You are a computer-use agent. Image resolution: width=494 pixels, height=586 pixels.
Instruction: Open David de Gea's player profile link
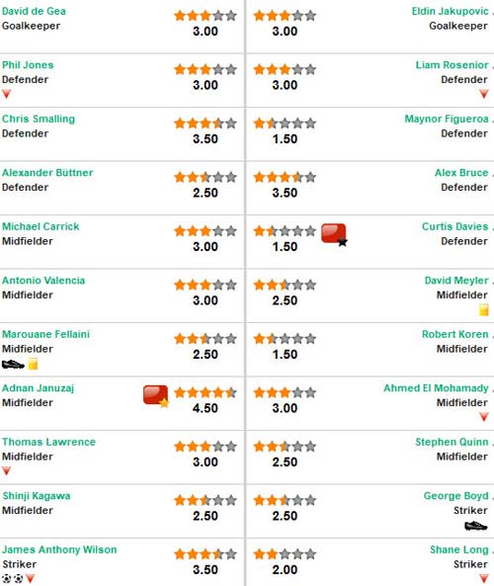point(34,11)
